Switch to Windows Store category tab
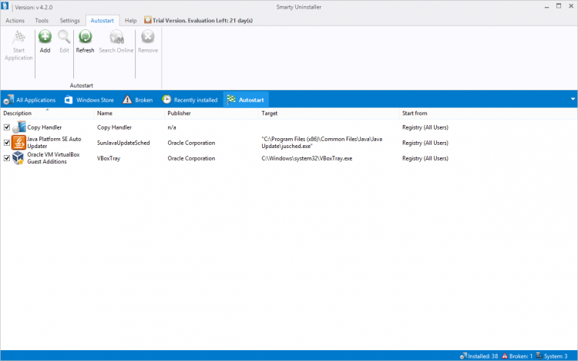This screenshot has height=361, width=578. click(x=89, y=100)
